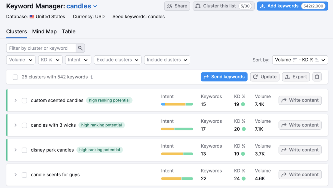Screen dimensions: 333x188
Task: Click the KD green dot for candles with 3 wicks
Action: click(244, 129)
